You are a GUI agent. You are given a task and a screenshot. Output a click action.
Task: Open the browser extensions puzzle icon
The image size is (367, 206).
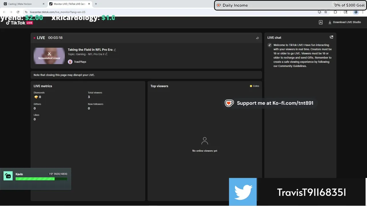335,12
